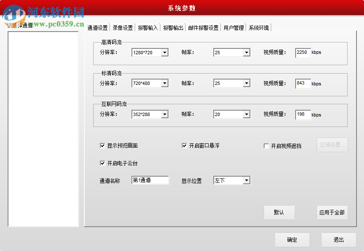Toggle the 开启电子云台 option
Image resolution: width=364 pixels, height=251 pixels.
pos(102,163)
